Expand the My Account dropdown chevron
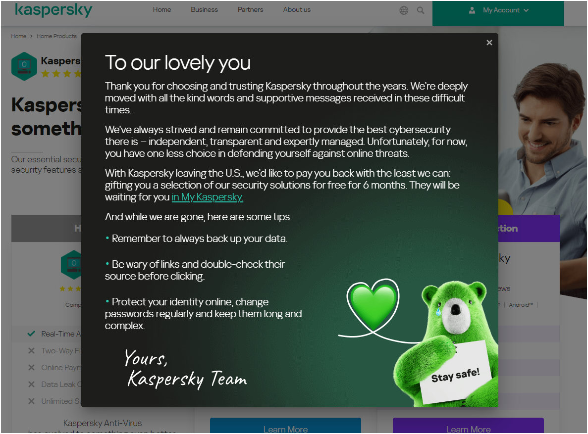The image size is (588, 434). [526, 10]
